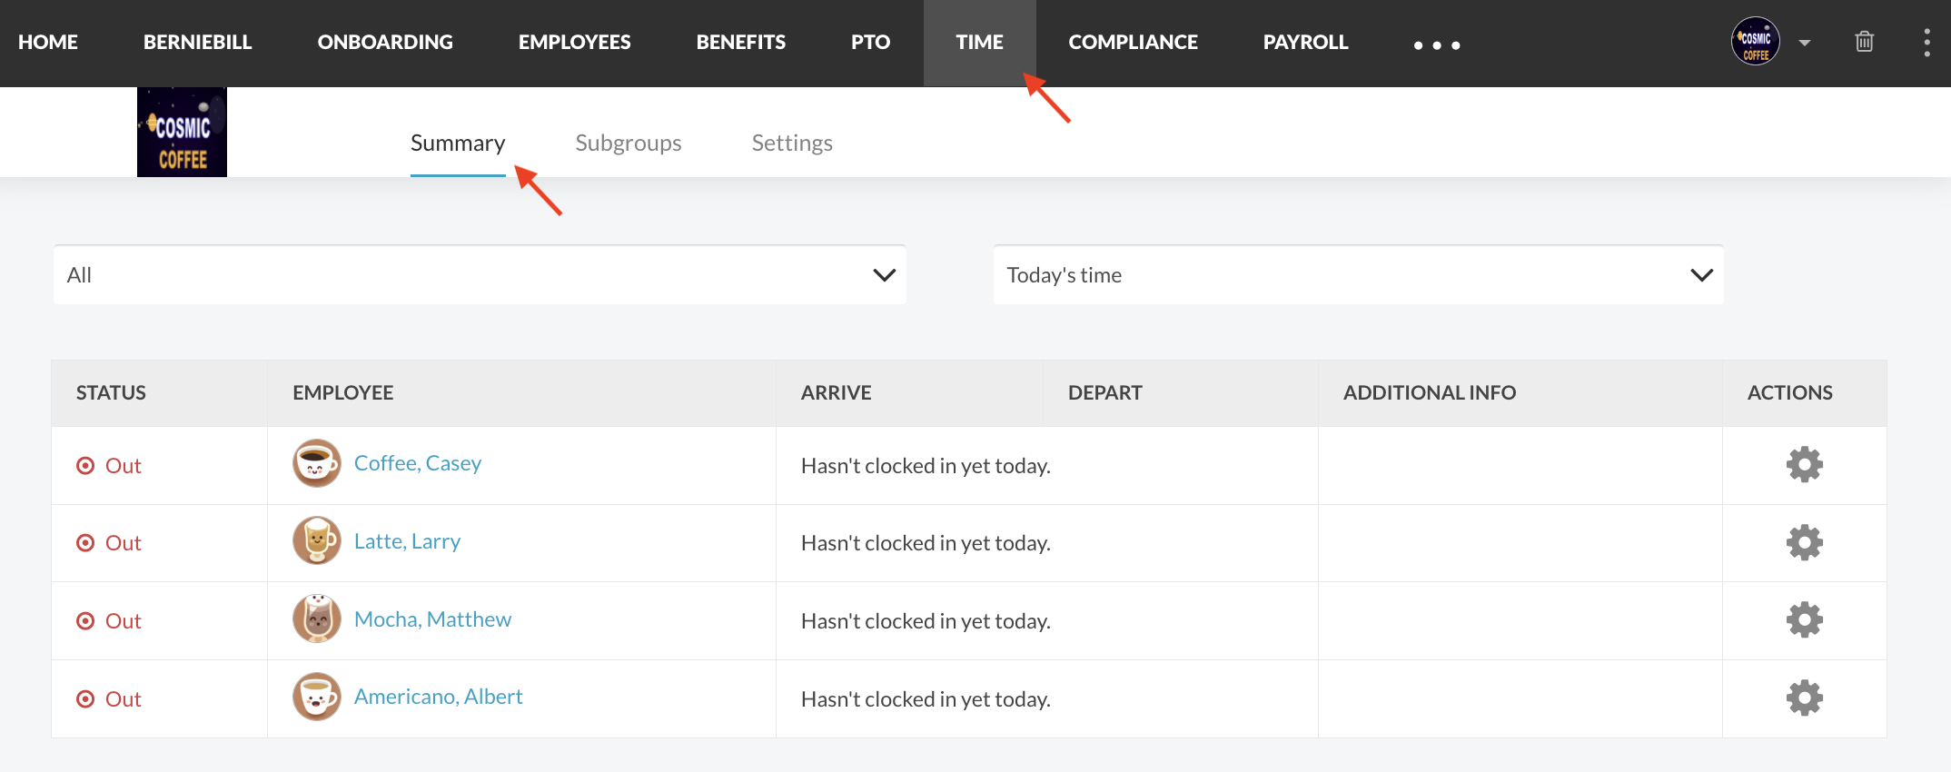This screenshot has height=772, width=1951.
Task: Open the Compliance menu
Action: [1133, 43]
